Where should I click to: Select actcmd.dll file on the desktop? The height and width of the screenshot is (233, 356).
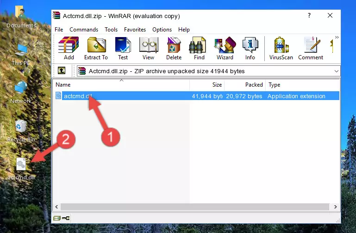coord(21,169)
